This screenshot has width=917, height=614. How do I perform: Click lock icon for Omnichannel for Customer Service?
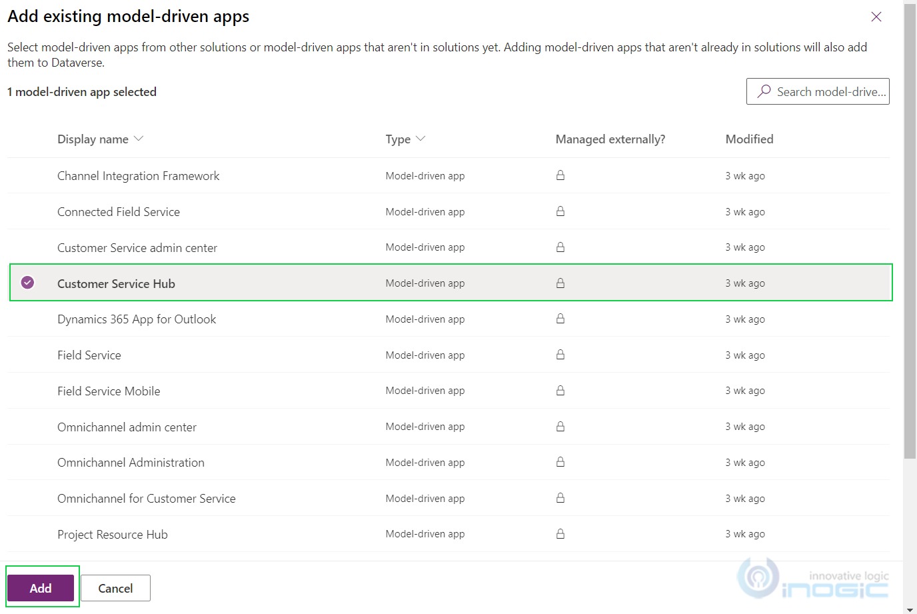tap(560, 498)
